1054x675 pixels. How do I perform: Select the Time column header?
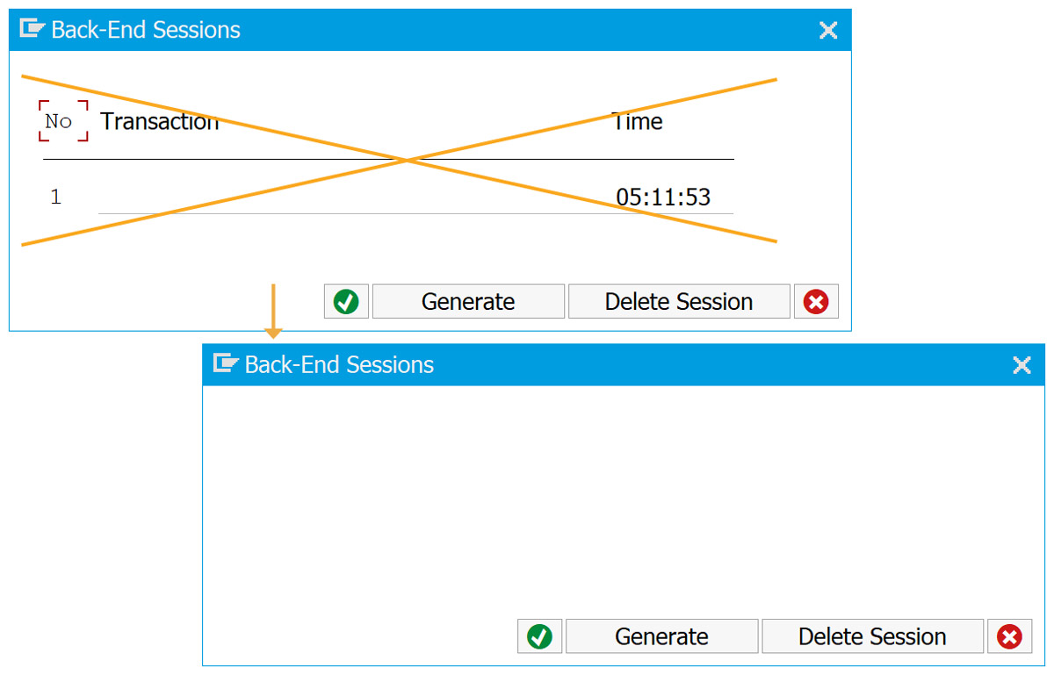point(638,121)
